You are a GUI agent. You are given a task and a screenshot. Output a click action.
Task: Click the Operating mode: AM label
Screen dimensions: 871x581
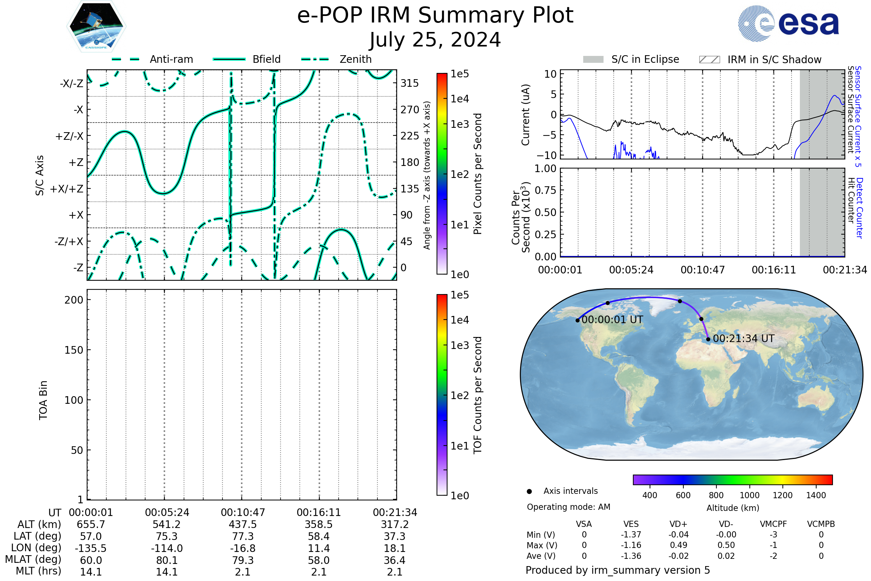click(x=568, y=507)
